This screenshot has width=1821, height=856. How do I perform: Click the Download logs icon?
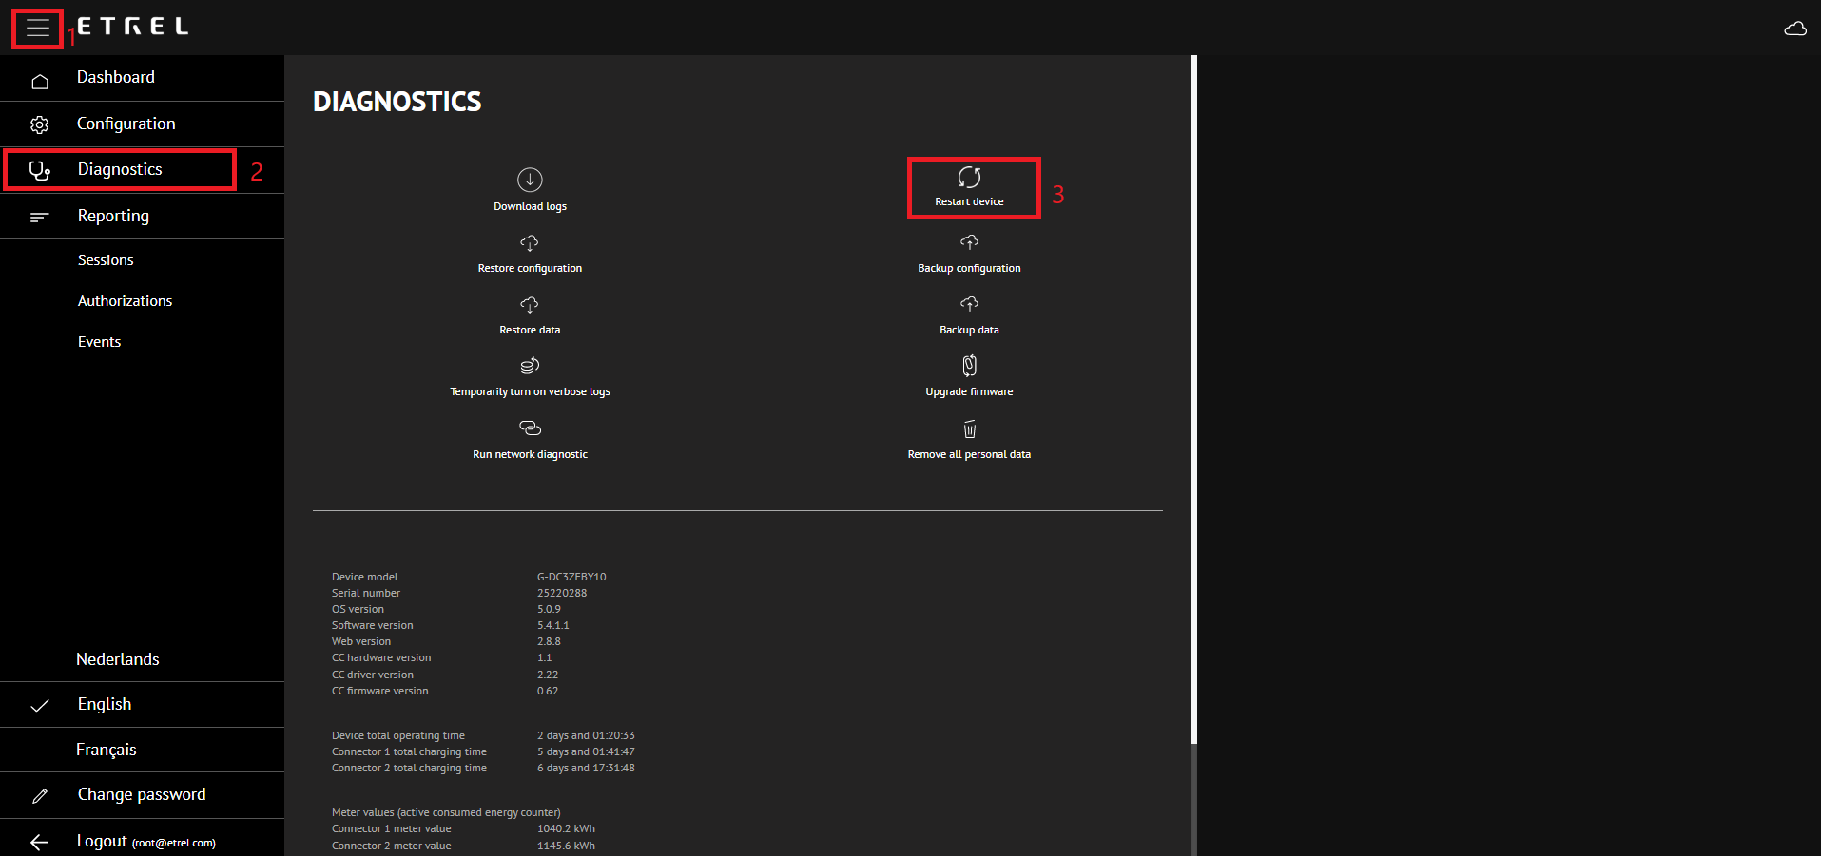tap(530, 180)
